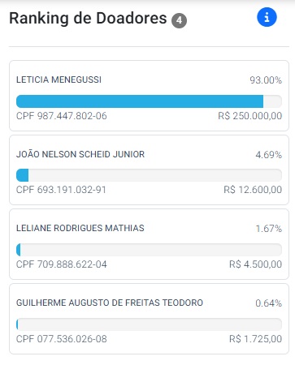Click CPF 987.447.802-06 text
295x365 pixels.
click(x=62, y=116)
